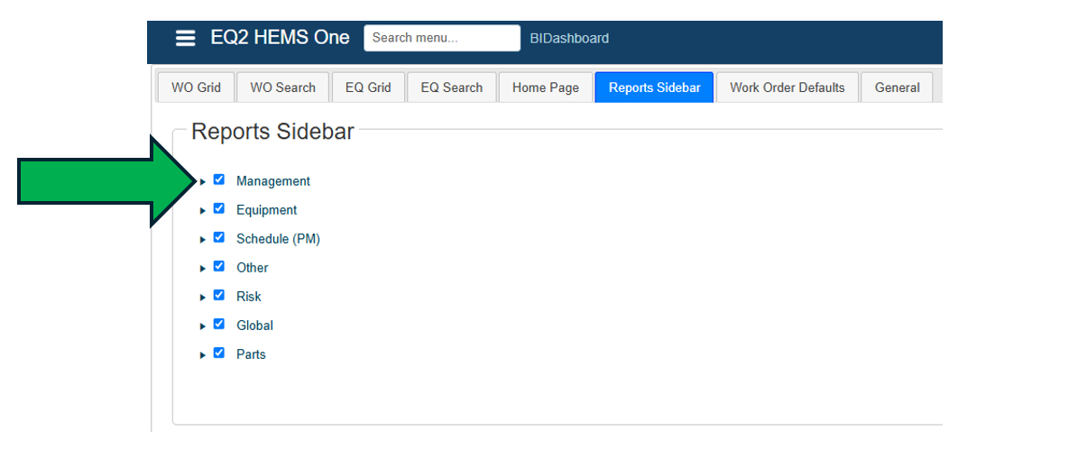This screenshot has height=450, width=1078.
Task: Select the EQ Grid tab
Action: coord(368,87)
